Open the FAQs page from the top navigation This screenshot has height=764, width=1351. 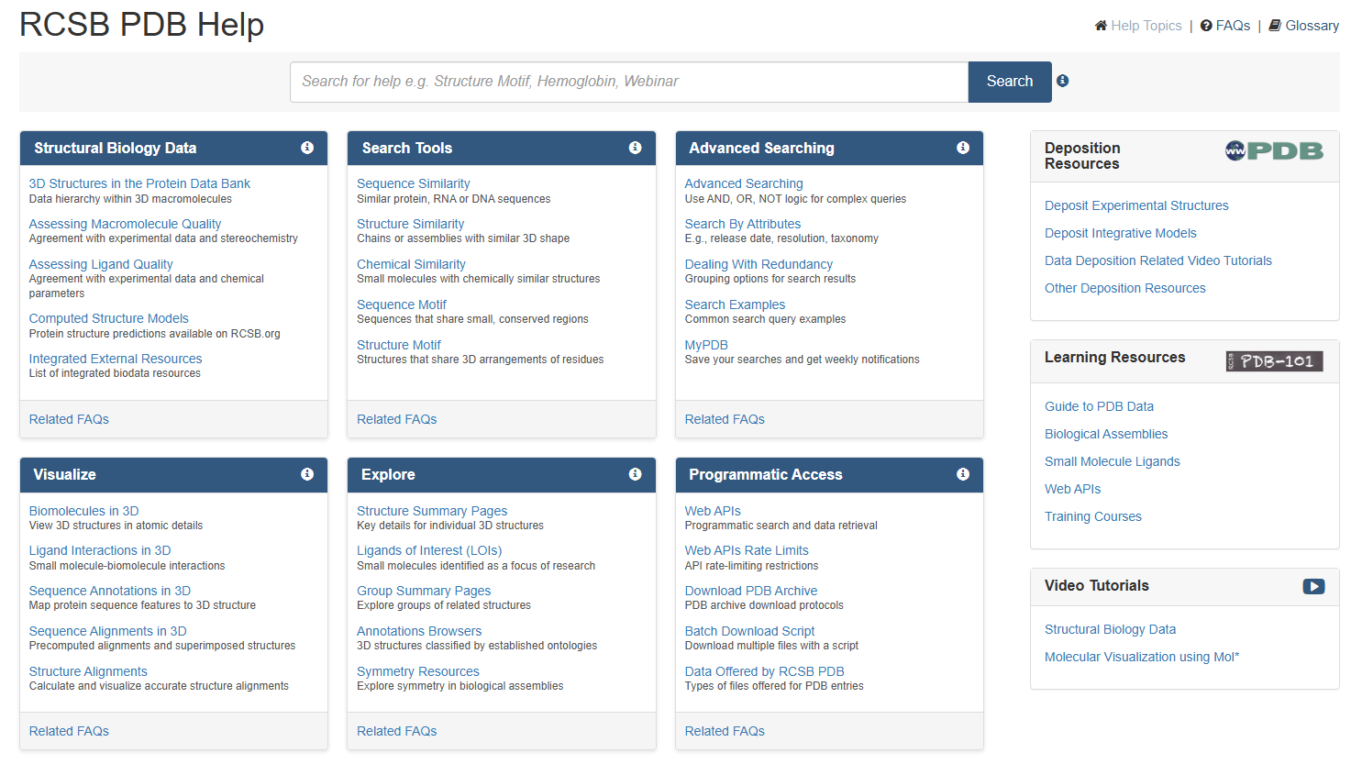(x=1225, y=25)
